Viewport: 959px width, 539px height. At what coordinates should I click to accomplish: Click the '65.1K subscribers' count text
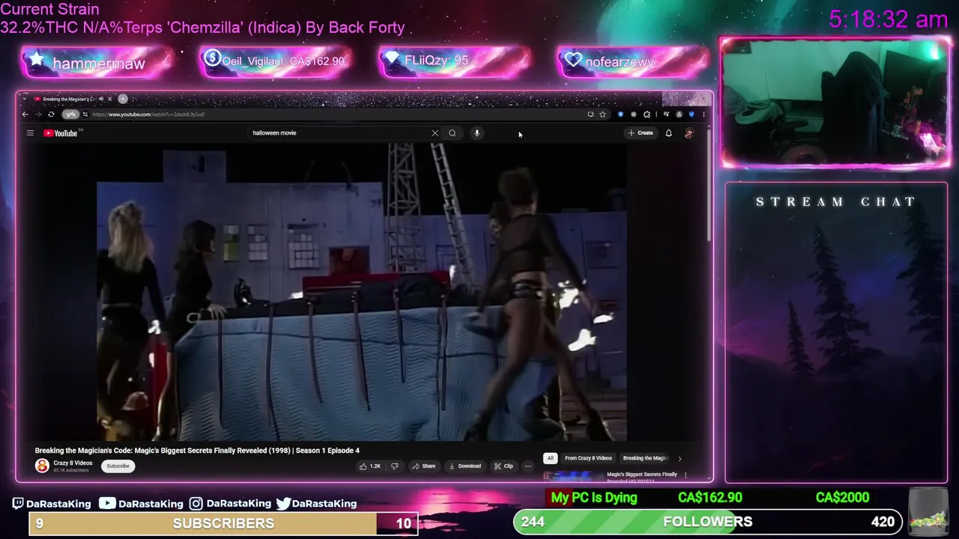pyautogui.click(x=70, y=470)
